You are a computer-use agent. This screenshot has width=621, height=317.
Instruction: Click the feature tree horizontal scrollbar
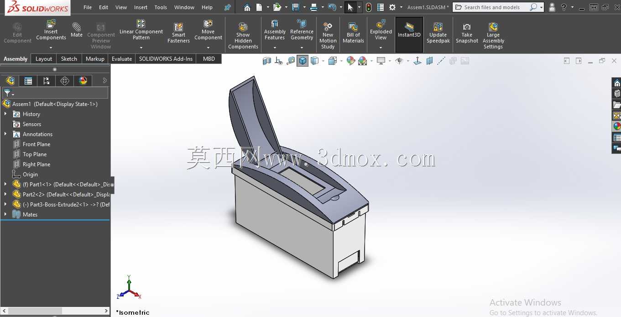[x=55, y=311]
